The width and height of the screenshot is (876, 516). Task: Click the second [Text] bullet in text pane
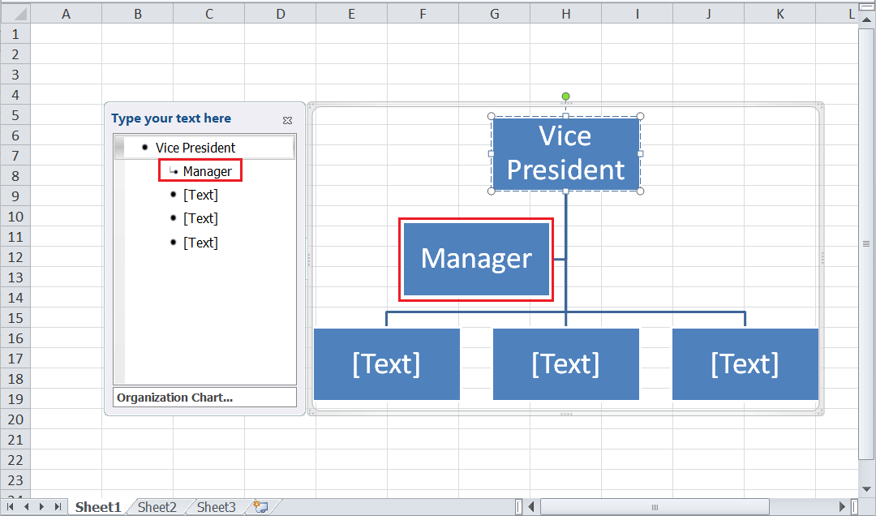click(x=200, y=218)
